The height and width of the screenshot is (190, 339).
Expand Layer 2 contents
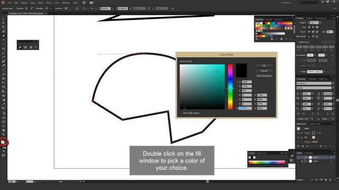306,157
